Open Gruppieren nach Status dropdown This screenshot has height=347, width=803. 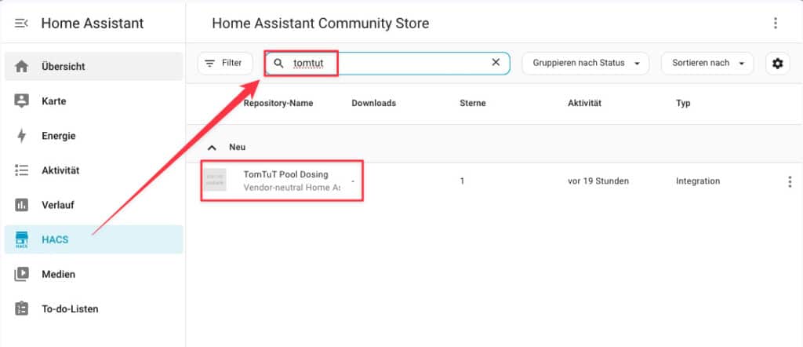point(586,64)
